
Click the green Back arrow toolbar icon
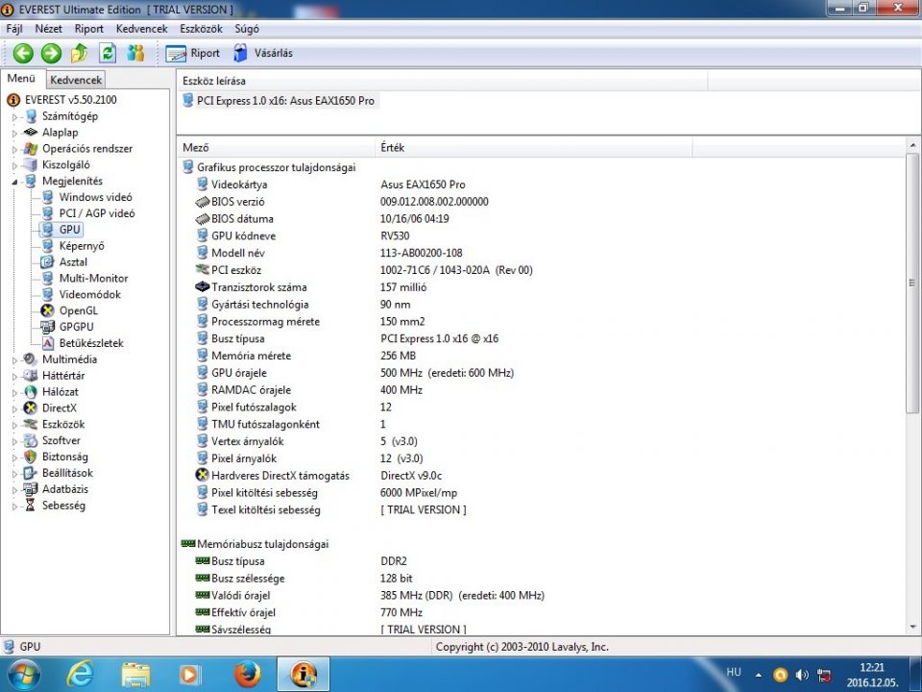[x=23, y=54]
